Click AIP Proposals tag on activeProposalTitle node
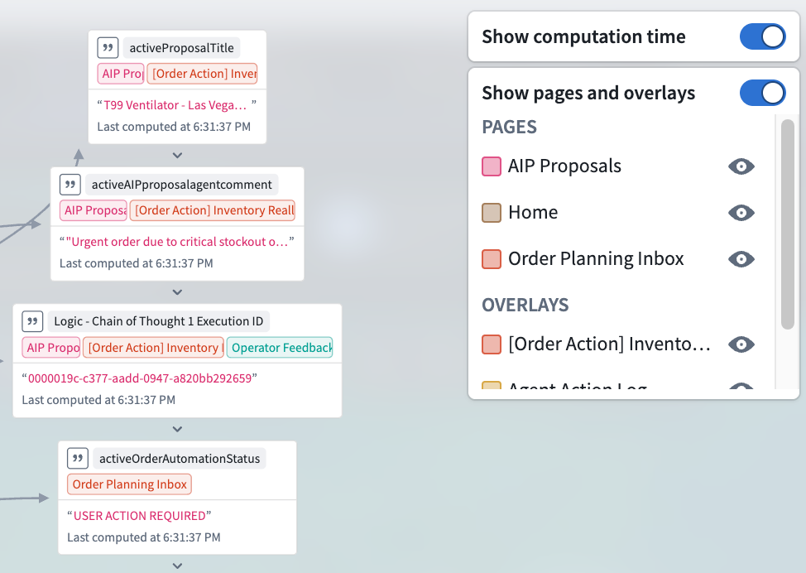Screen dimensions: 806x573 pyautogui.click(x=121, y=74)
